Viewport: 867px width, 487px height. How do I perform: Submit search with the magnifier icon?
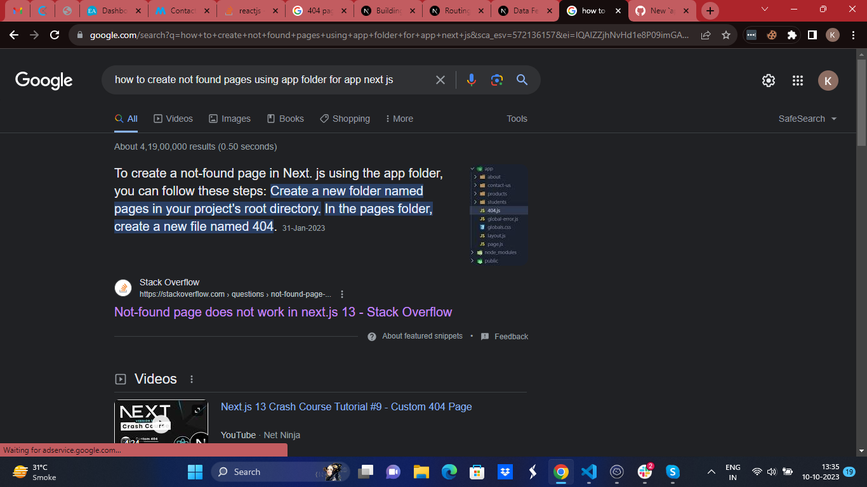point(522,80)
